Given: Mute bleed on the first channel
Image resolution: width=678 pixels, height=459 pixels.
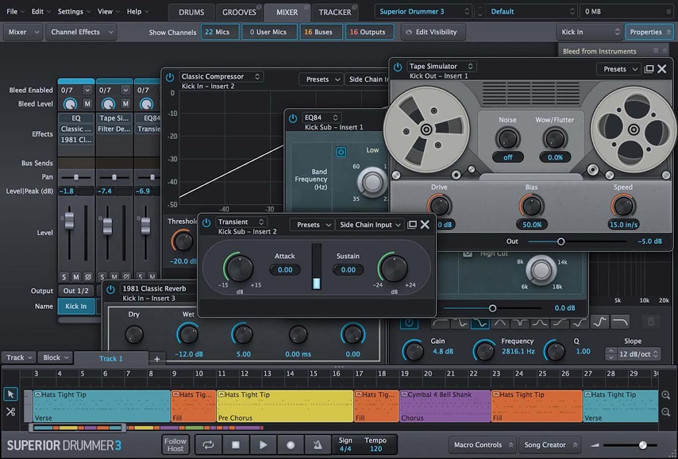Looking at the screenshot, I should point(87,104).
